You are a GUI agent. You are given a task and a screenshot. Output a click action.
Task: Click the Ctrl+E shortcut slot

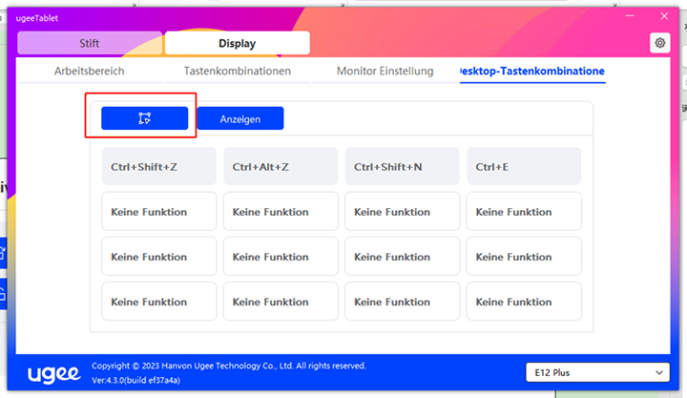[x=524, y=166]
